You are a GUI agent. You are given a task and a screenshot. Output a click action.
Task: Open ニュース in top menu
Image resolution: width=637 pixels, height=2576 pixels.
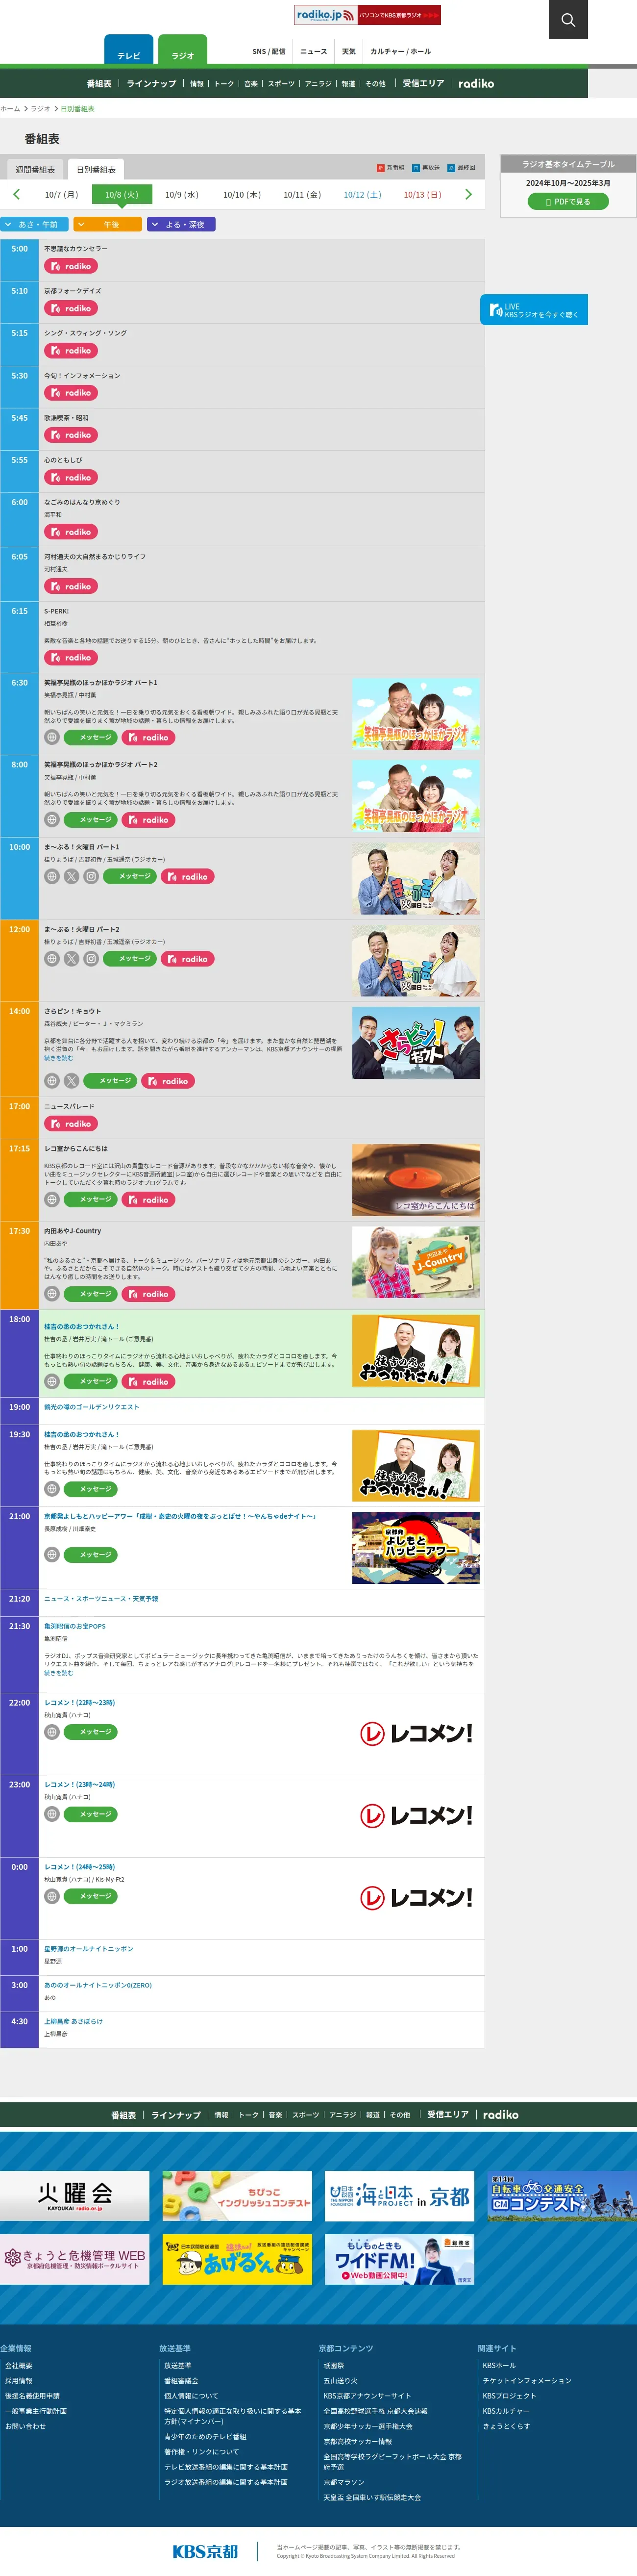314,51
